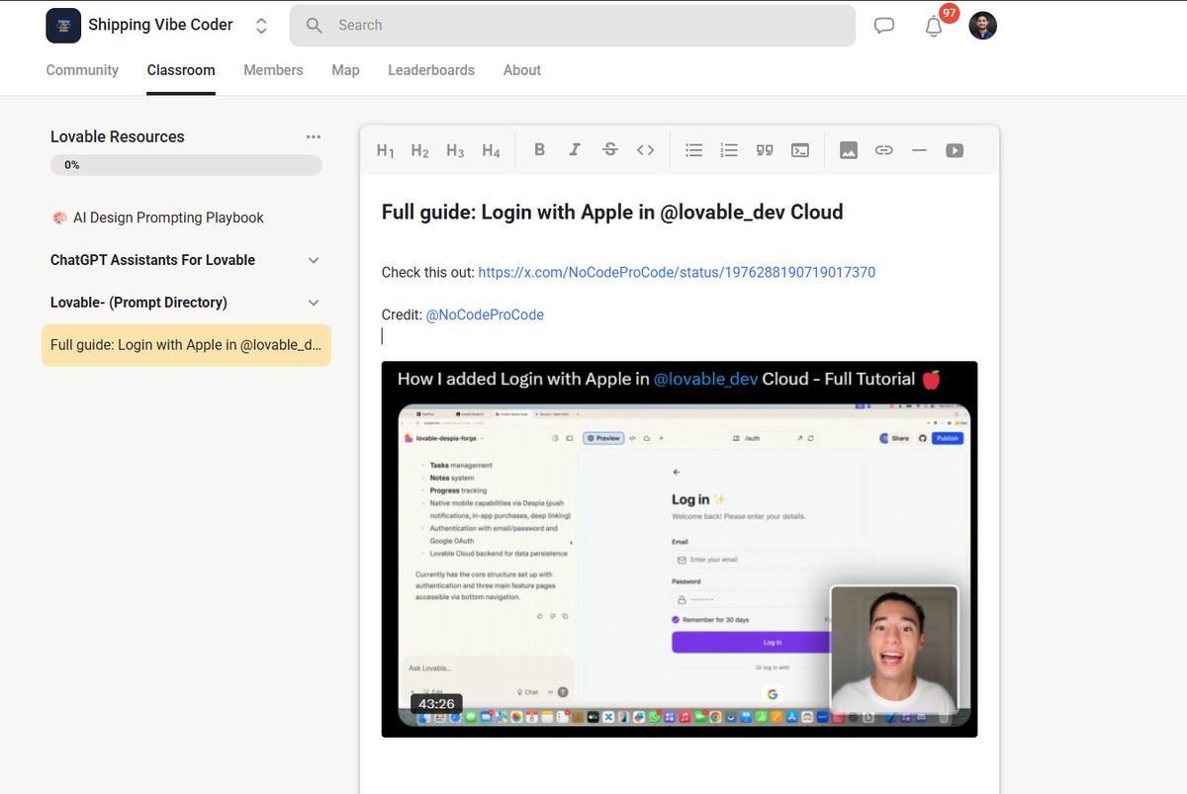
Task: Insert a numbered list
Action: (729, 150)
